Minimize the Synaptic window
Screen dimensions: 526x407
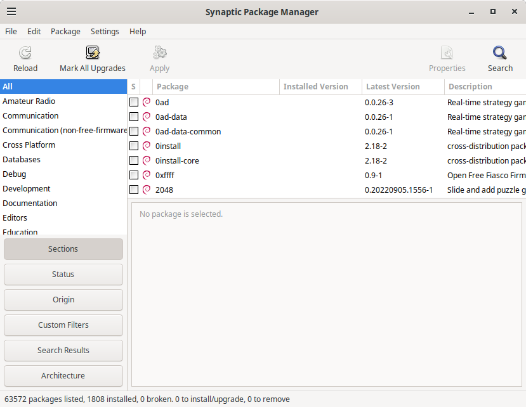[471, 12]
